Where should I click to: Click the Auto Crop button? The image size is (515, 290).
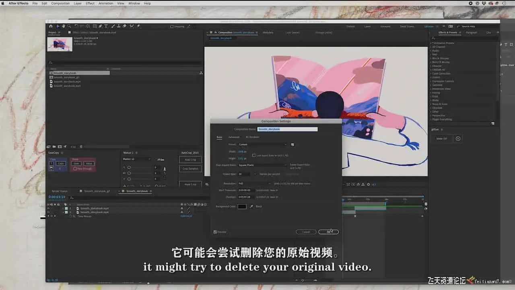[190, 159]
